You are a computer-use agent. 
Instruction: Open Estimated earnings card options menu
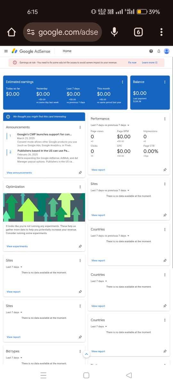coord(122,82)
